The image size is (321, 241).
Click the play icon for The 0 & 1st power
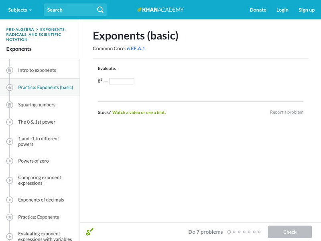tap(10, 121)
